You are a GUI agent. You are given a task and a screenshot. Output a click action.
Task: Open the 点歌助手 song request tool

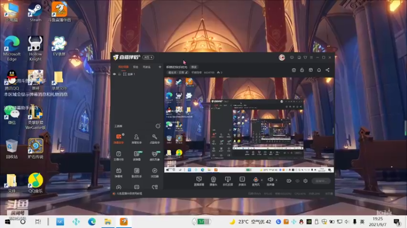coord(155,138)
